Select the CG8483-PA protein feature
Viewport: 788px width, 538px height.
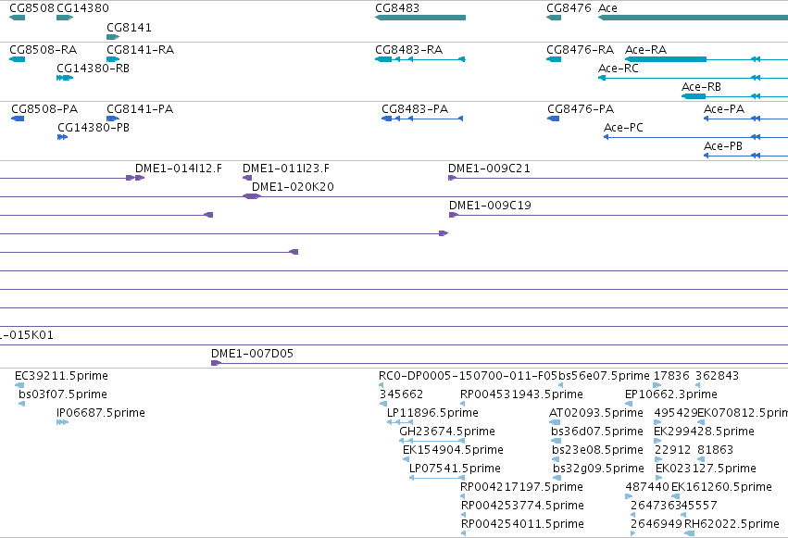422,119
